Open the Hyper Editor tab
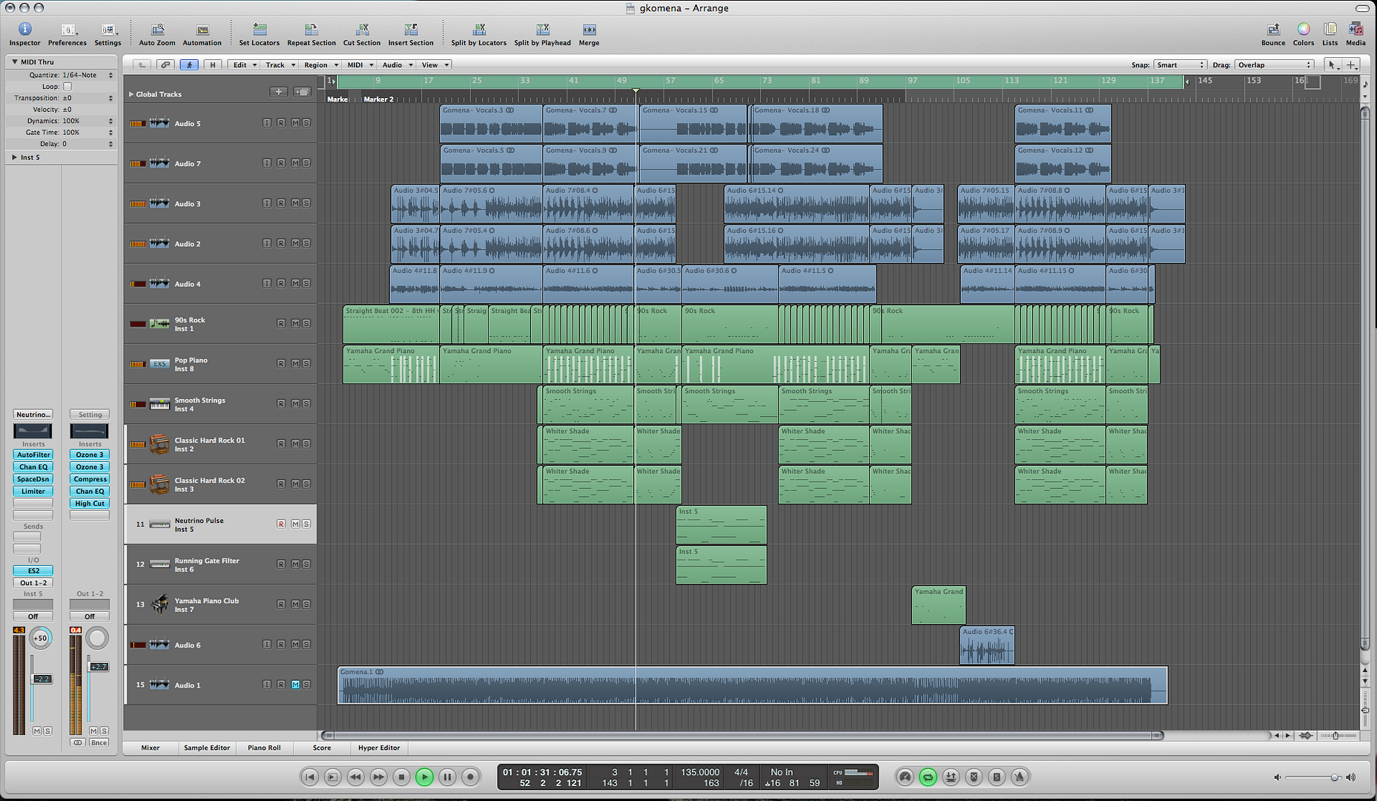The height and width of the screenshot is (801, 1377). point(379,748)
